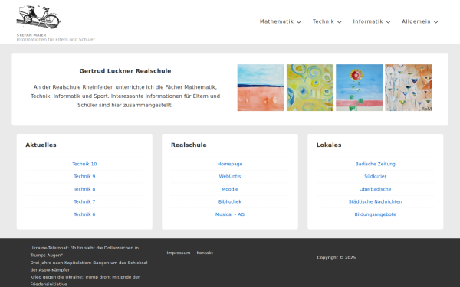The width and height of the screenshot is (460, 287).
Task: Visit the Badische Zeitung link
Action: tap(375, 164)
